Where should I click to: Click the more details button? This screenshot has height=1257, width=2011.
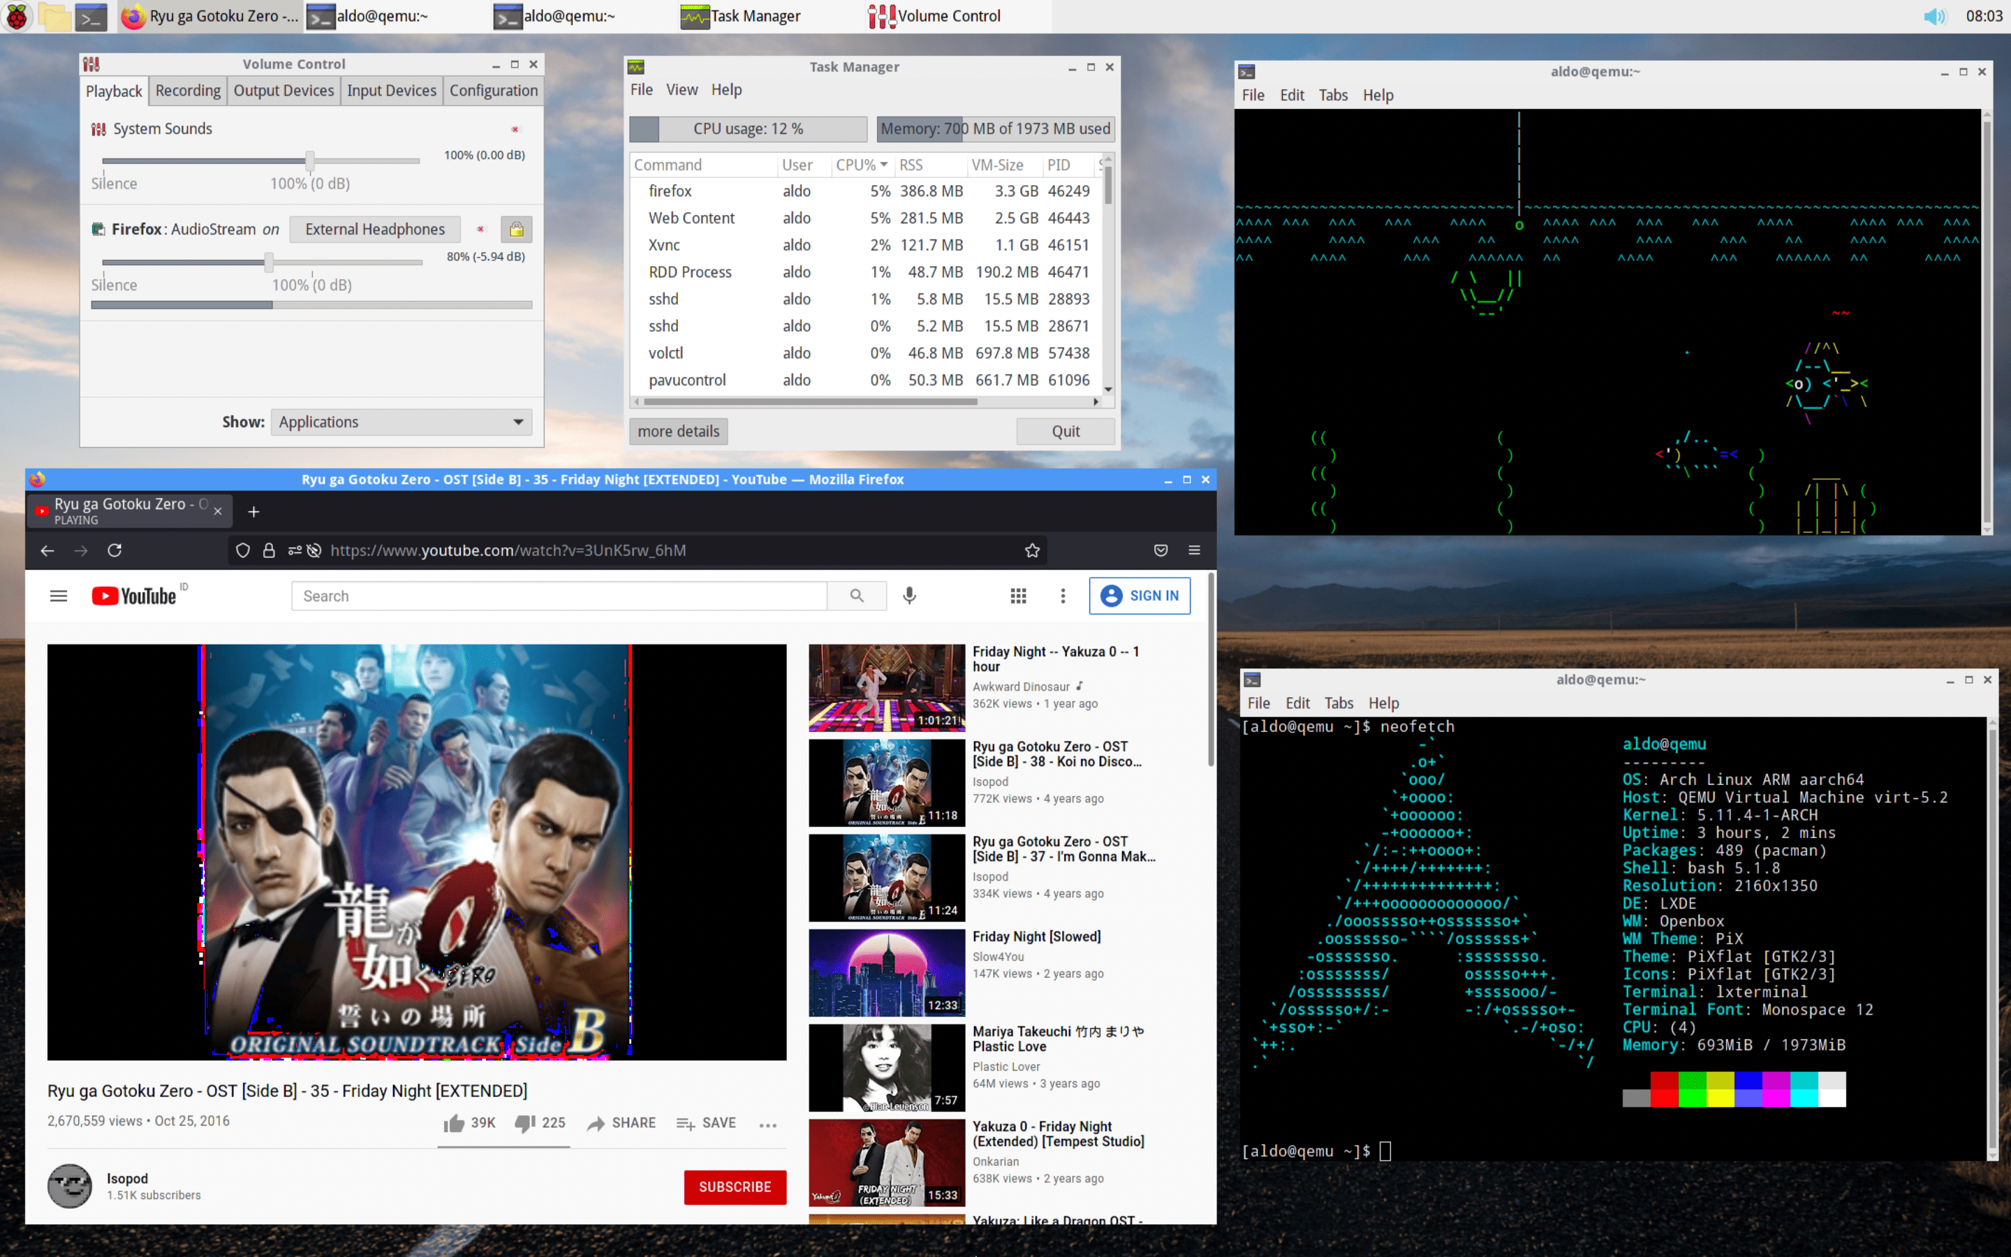(678, 432)
